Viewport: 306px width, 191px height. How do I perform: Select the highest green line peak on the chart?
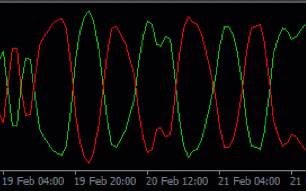[89, 11]
